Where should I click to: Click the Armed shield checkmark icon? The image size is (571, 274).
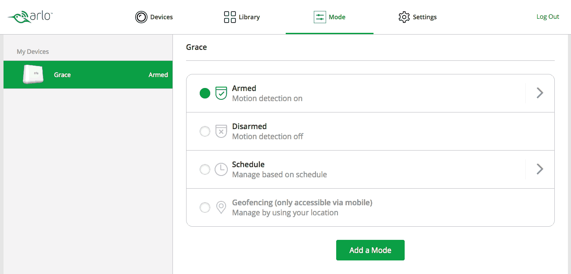(x=221, y=93)
